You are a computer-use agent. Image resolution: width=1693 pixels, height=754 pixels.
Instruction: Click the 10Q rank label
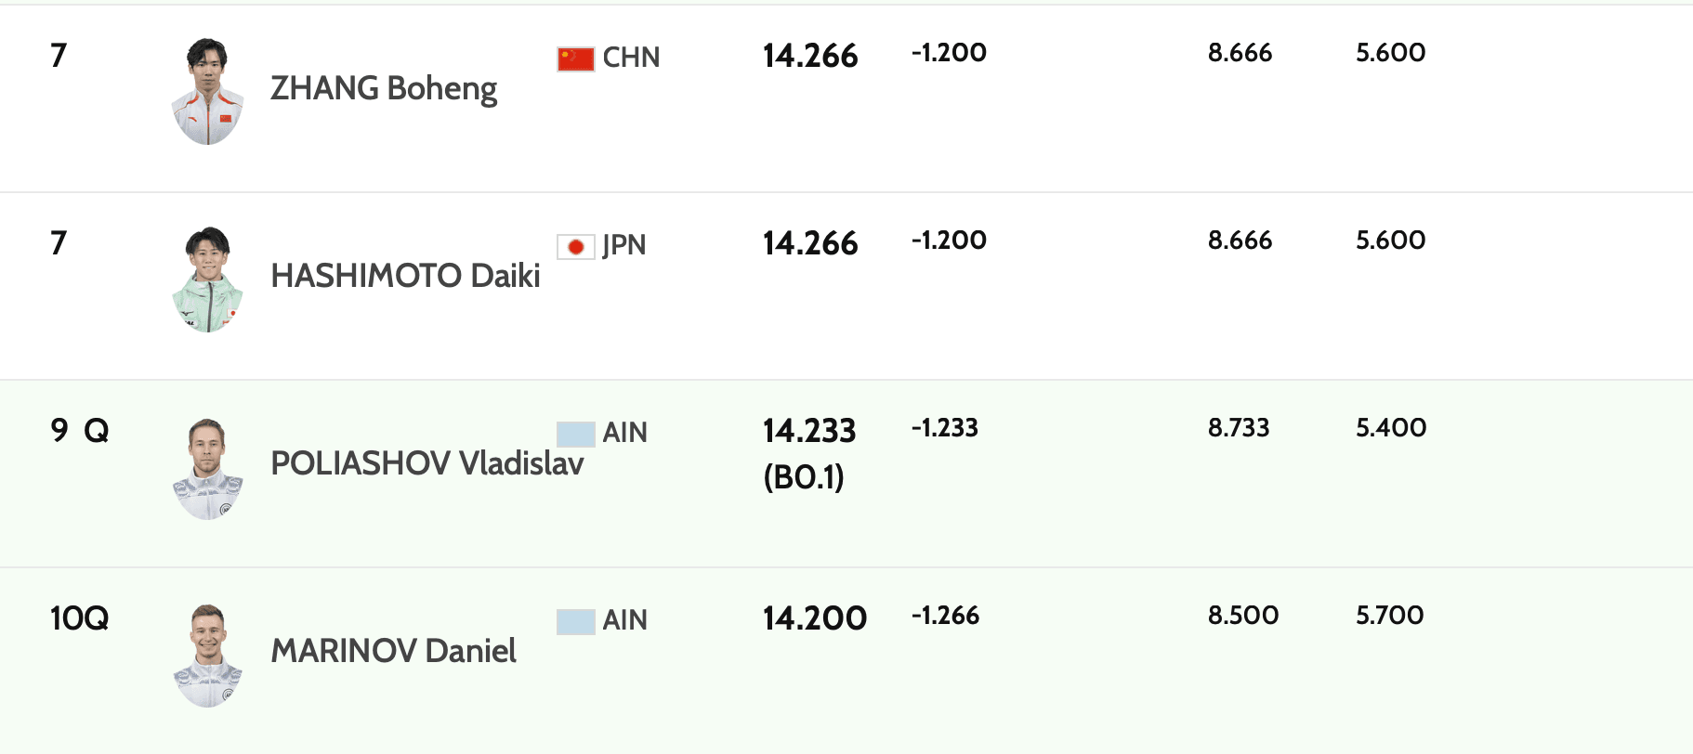[79, 618]
